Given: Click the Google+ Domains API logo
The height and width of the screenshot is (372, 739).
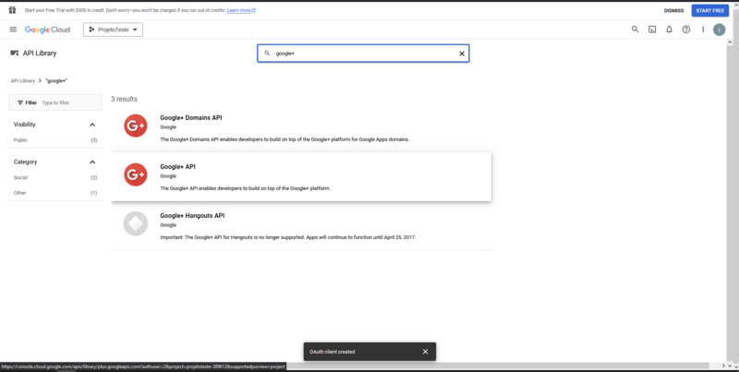Looking at the screenshot, I should (x=135, y=126).
